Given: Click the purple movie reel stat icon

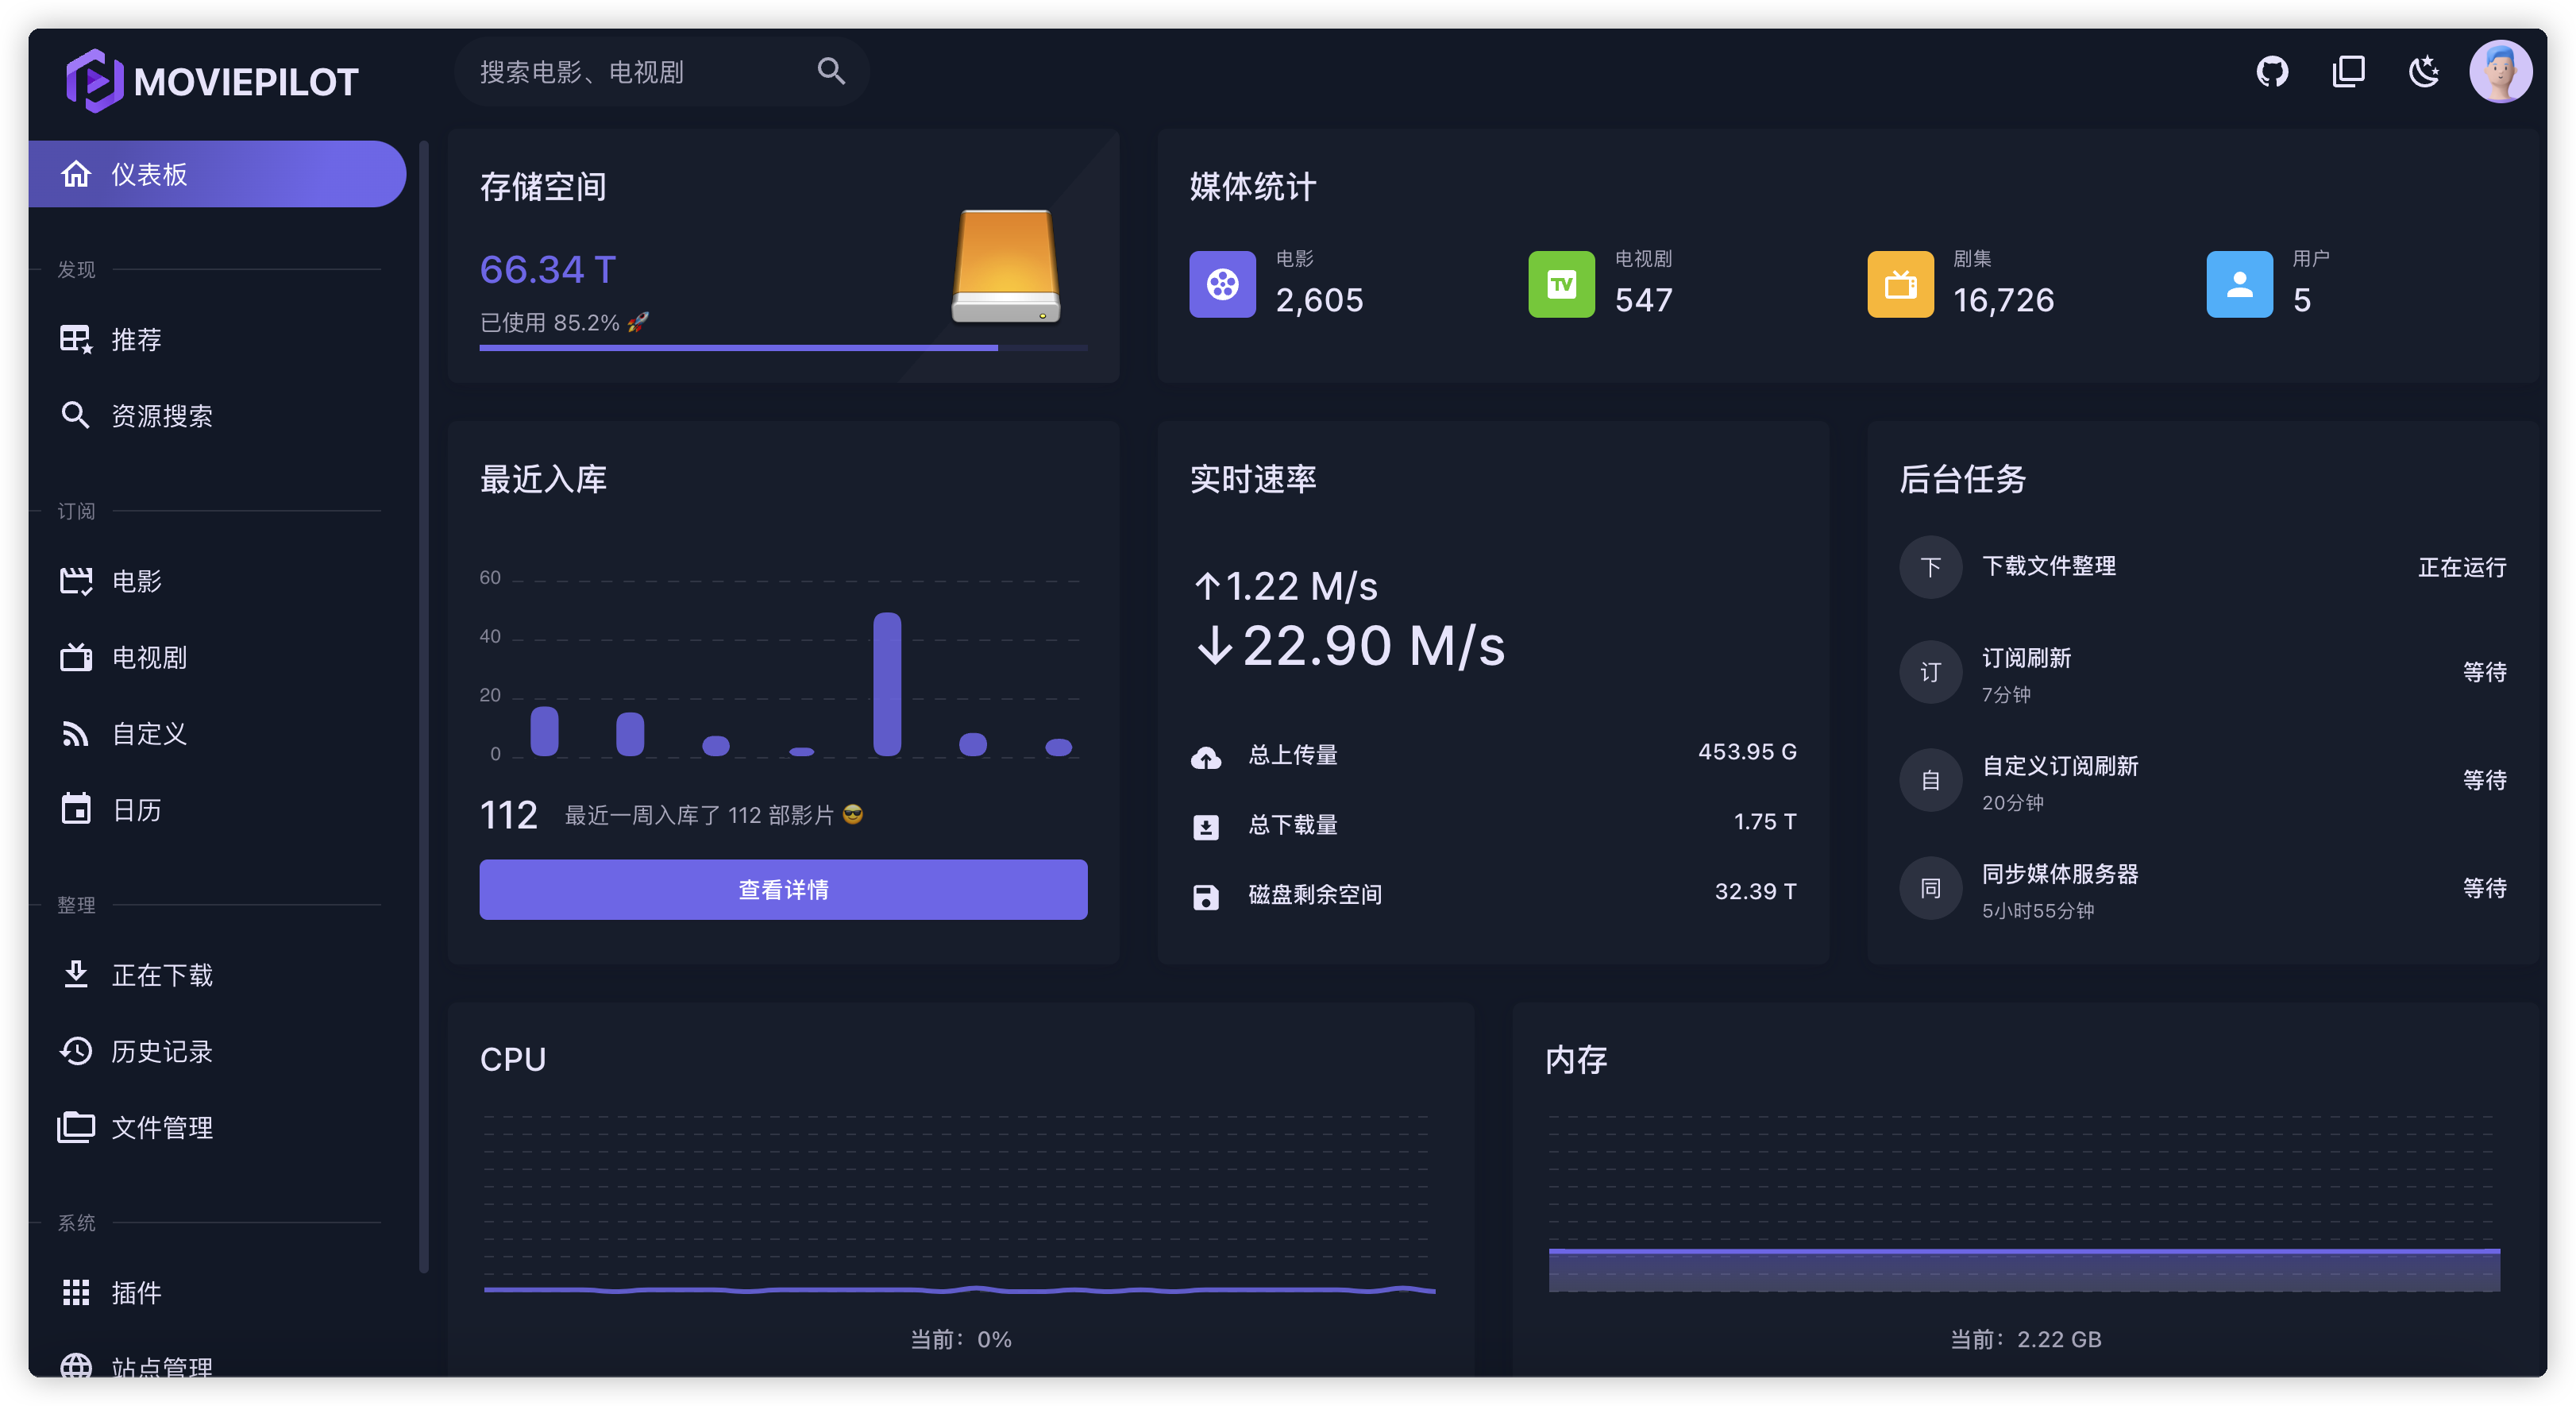Looking at the screenshot, I should (1222, 284).
